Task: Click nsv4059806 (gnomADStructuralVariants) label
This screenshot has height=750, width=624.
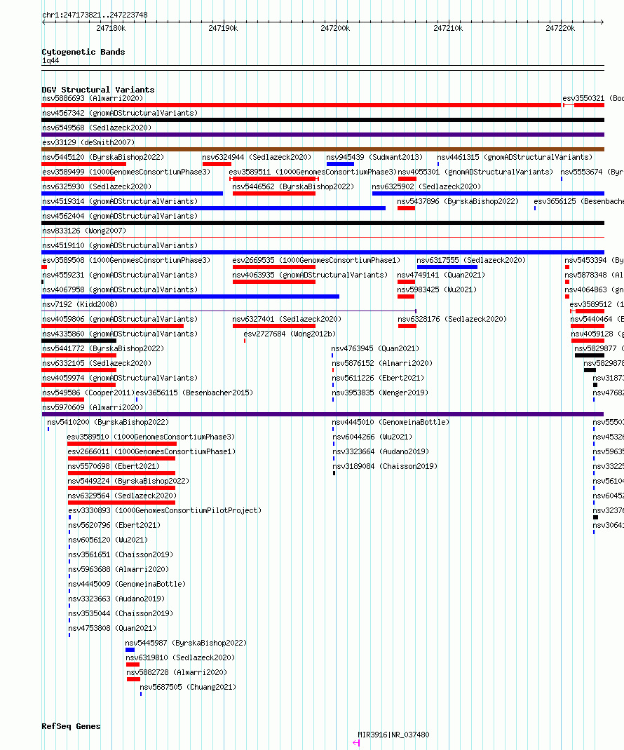Action: click(120, 319)
